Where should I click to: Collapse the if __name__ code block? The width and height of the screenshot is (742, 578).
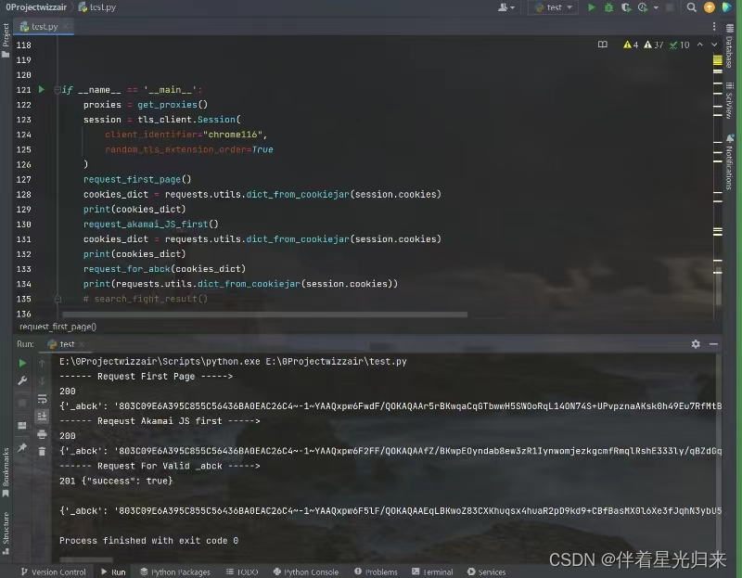tap(58, 89)
